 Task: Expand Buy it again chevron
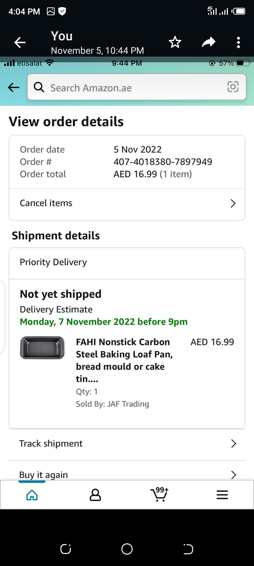233,474
